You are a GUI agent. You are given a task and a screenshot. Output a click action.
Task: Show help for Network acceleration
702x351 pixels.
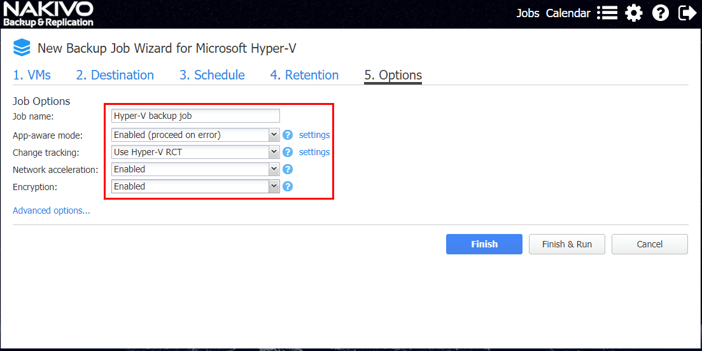288,169
